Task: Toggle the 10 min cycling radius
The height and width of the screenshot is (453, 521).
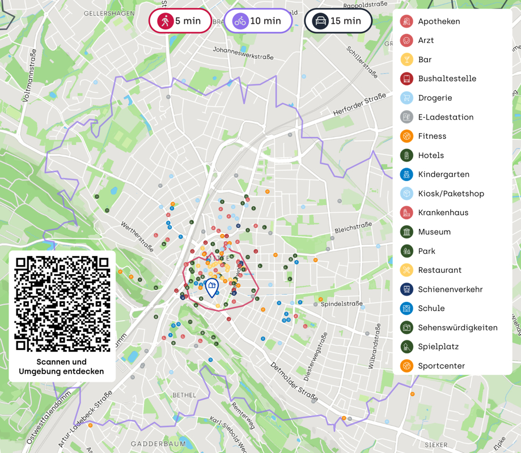Action: pyautogui.click(x=258, y=21)
